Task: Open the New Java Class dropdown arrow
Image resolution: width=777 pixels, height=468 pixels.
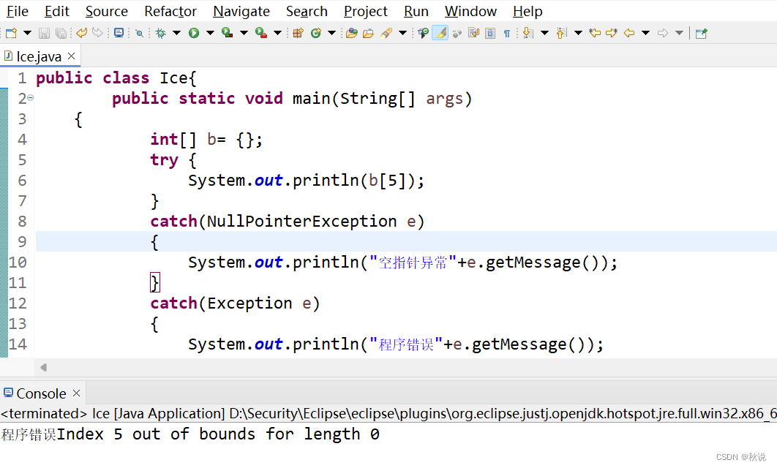Action: [x=331, y=33]
